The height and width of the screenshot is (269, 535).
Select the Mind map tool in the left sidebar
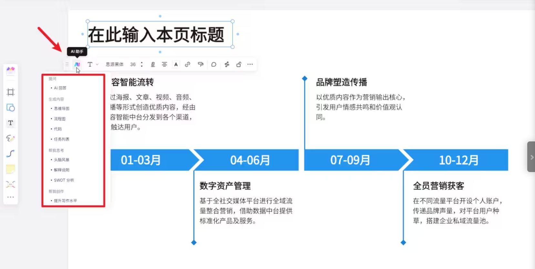click(11, 184)
